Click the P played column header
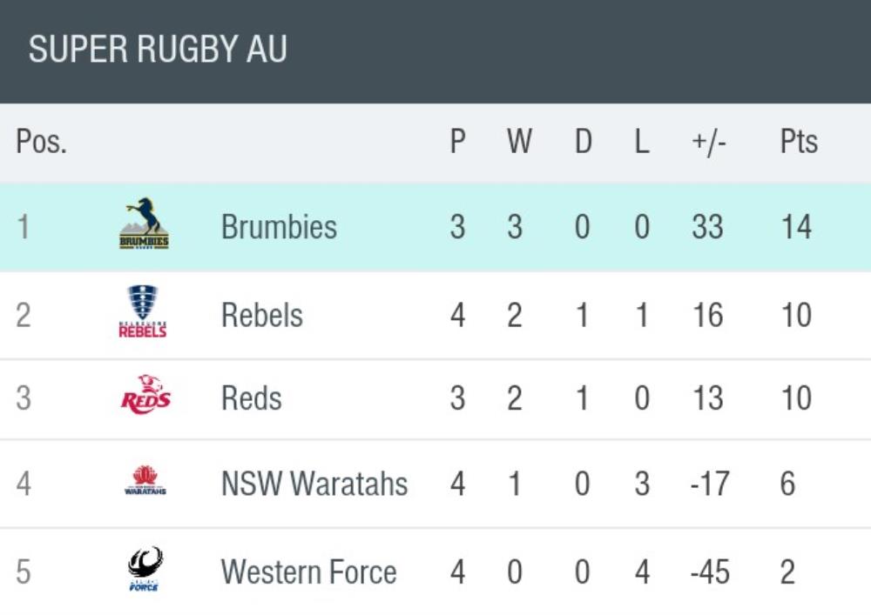 point(457,143)
